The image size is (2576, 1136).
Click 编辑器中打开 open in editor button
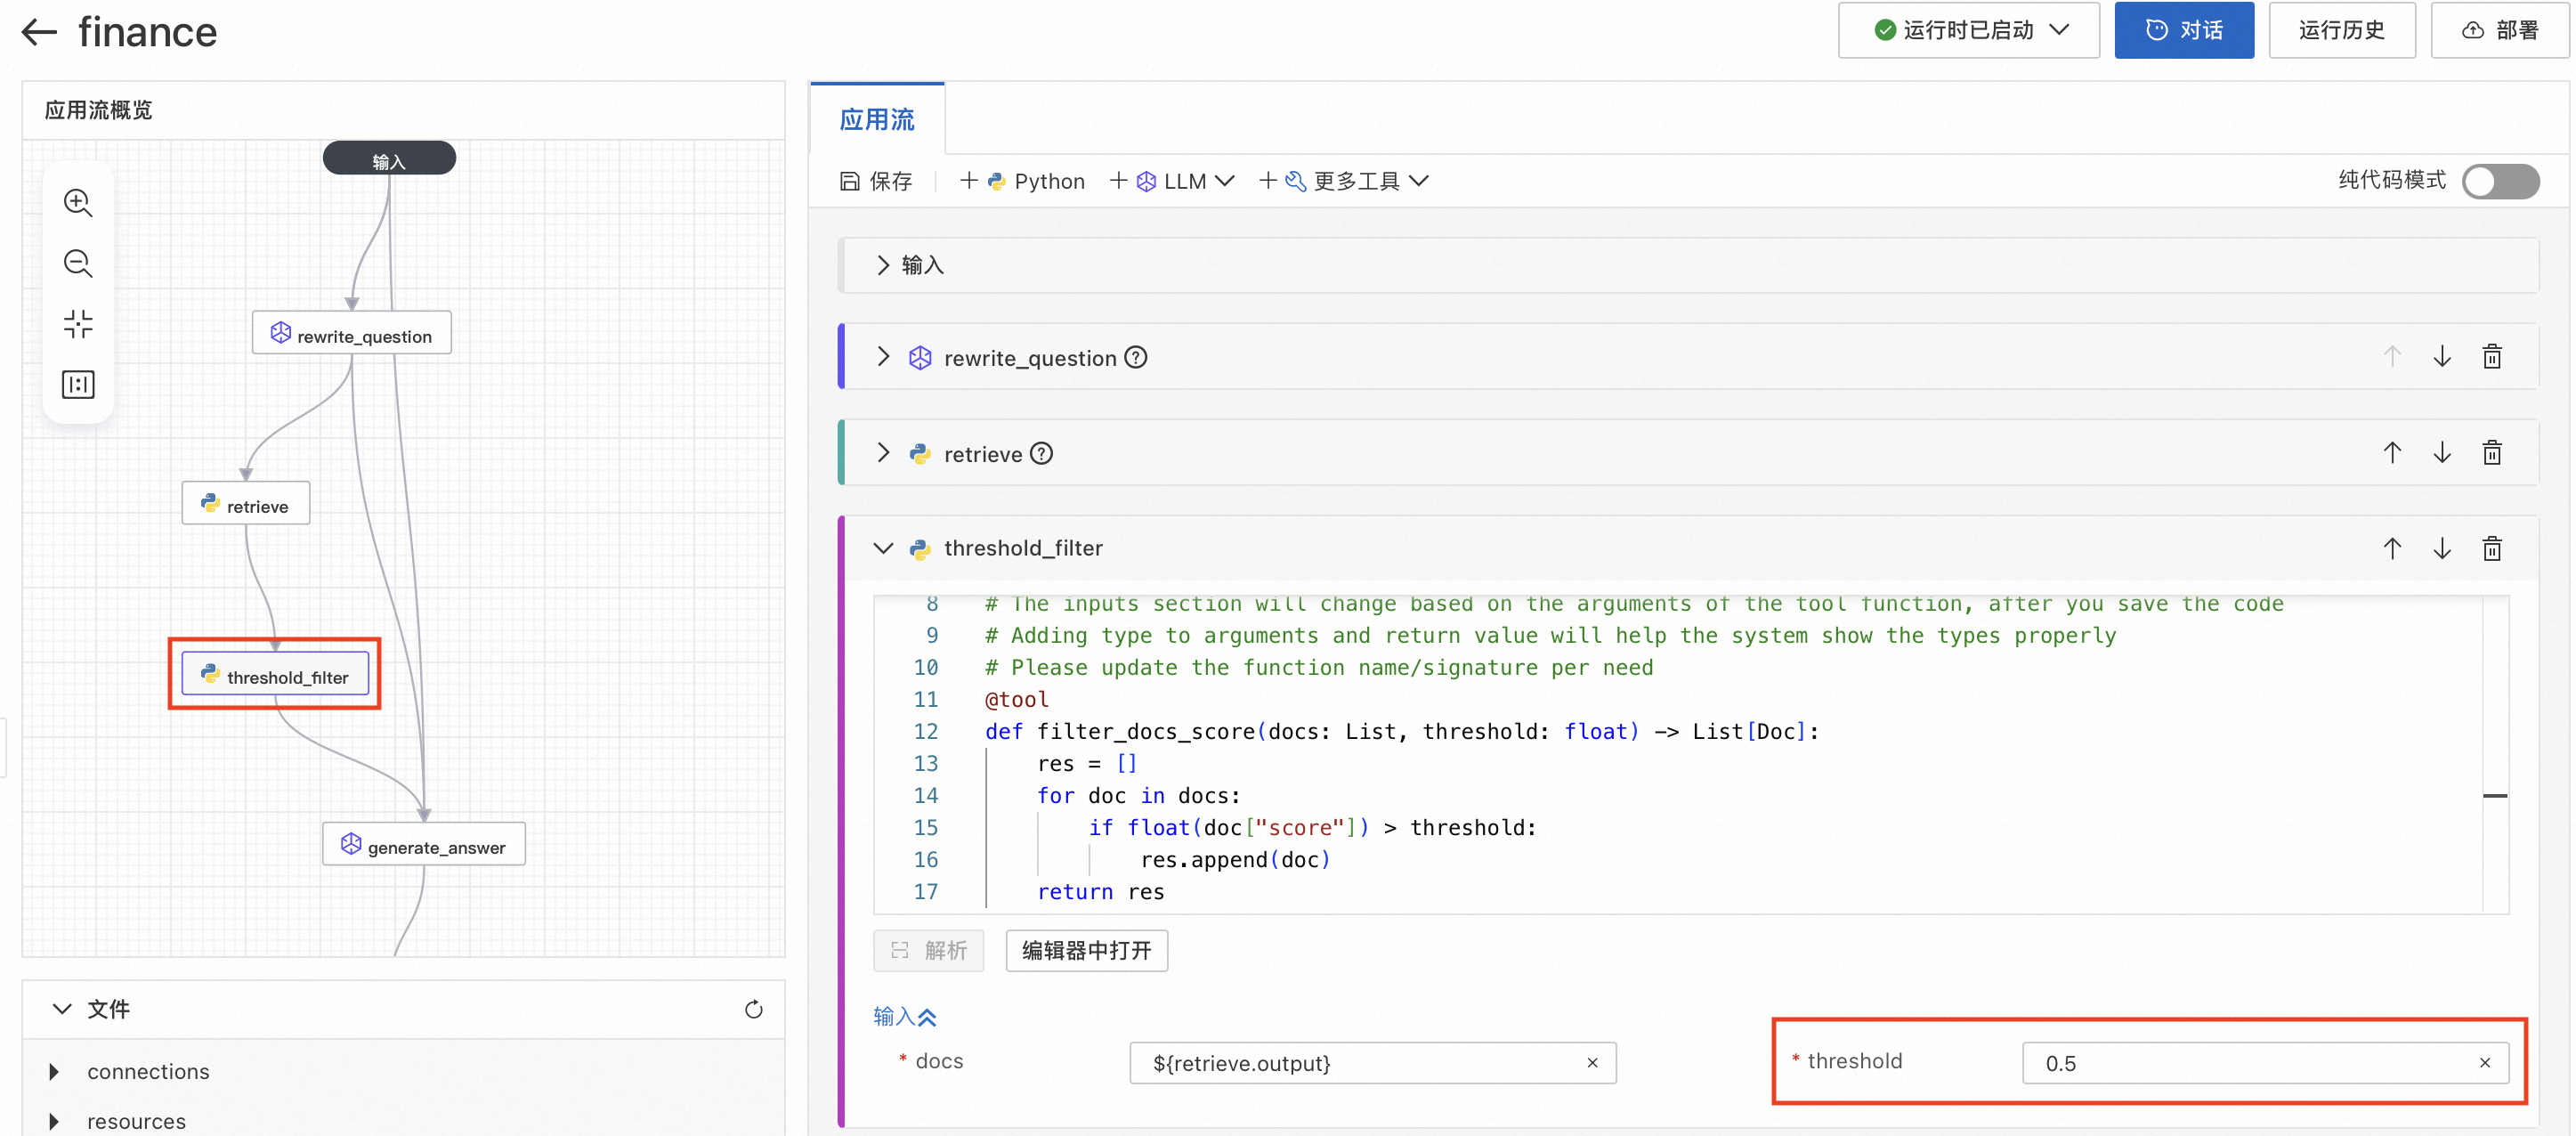click(x=1086, y=950)
